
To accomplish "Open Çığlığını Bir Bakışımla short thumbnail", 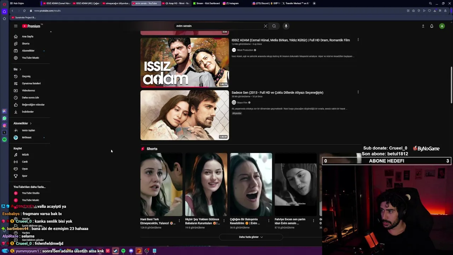I will (251, 185).
